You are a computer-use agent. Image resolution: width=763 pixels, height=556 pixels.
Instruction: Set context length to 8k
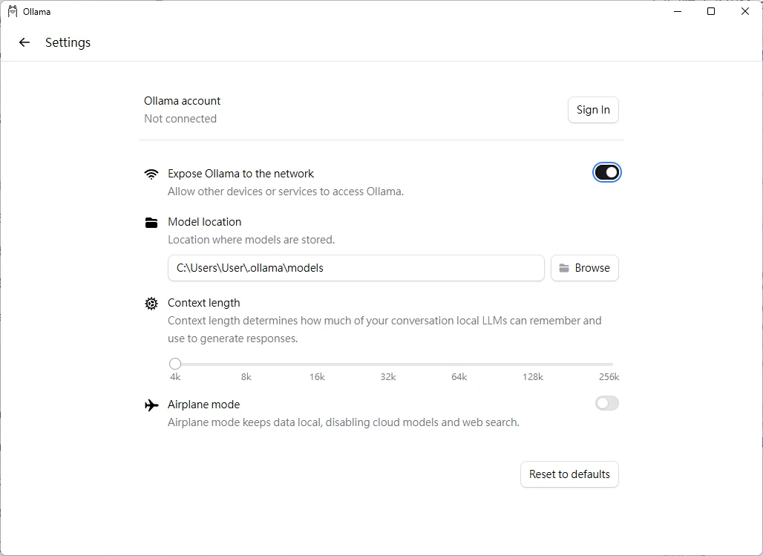coord(246,364)
